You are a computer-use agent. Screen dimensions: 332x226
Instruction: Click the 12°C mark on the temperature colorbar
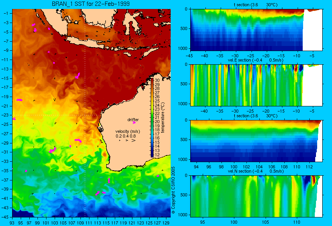(157, 155)
